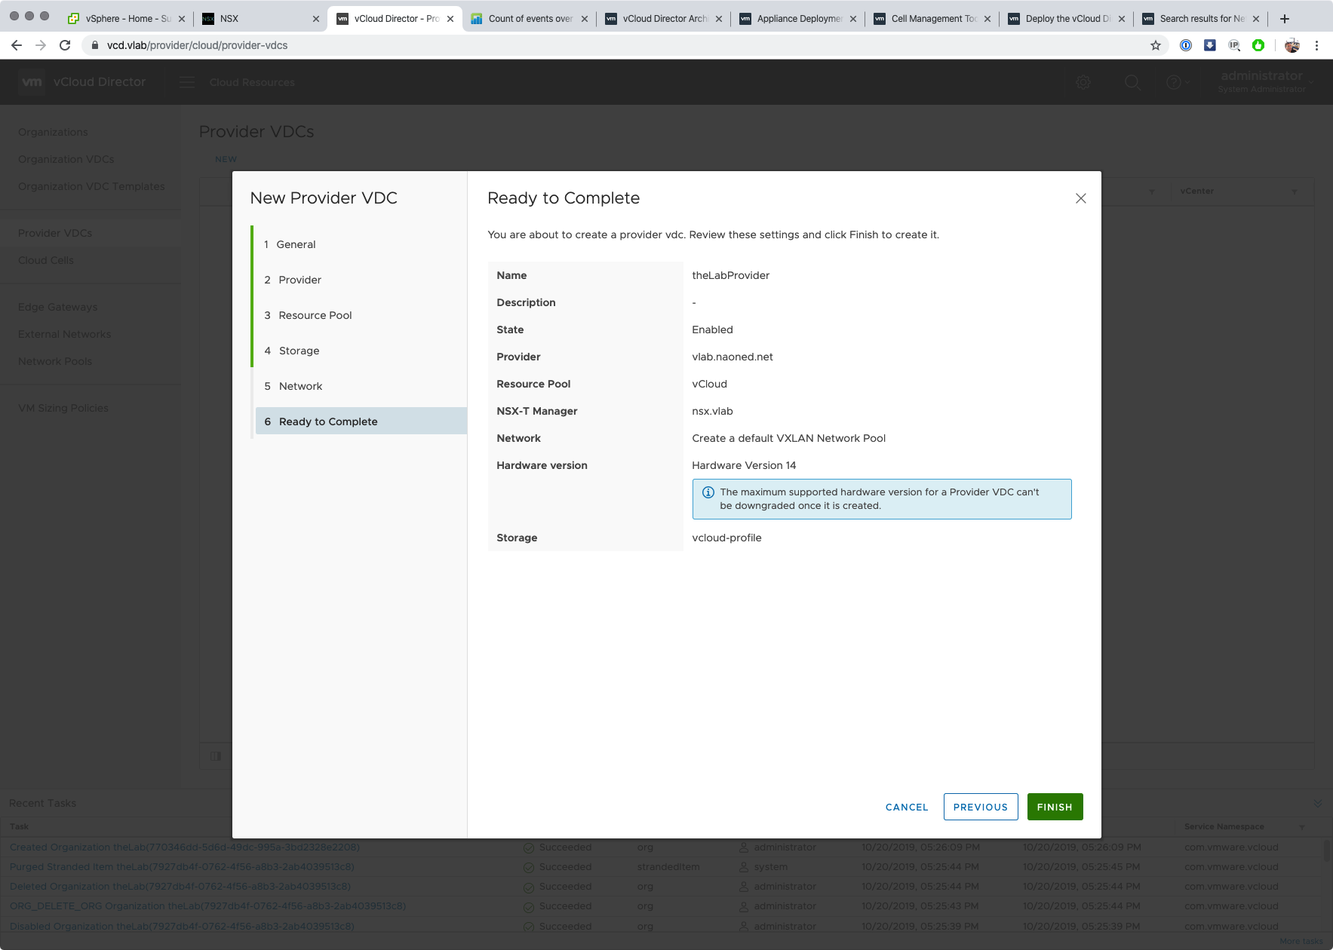1333x950 pixels.
Task: Click the Previous button
Action: coord(980,807)
